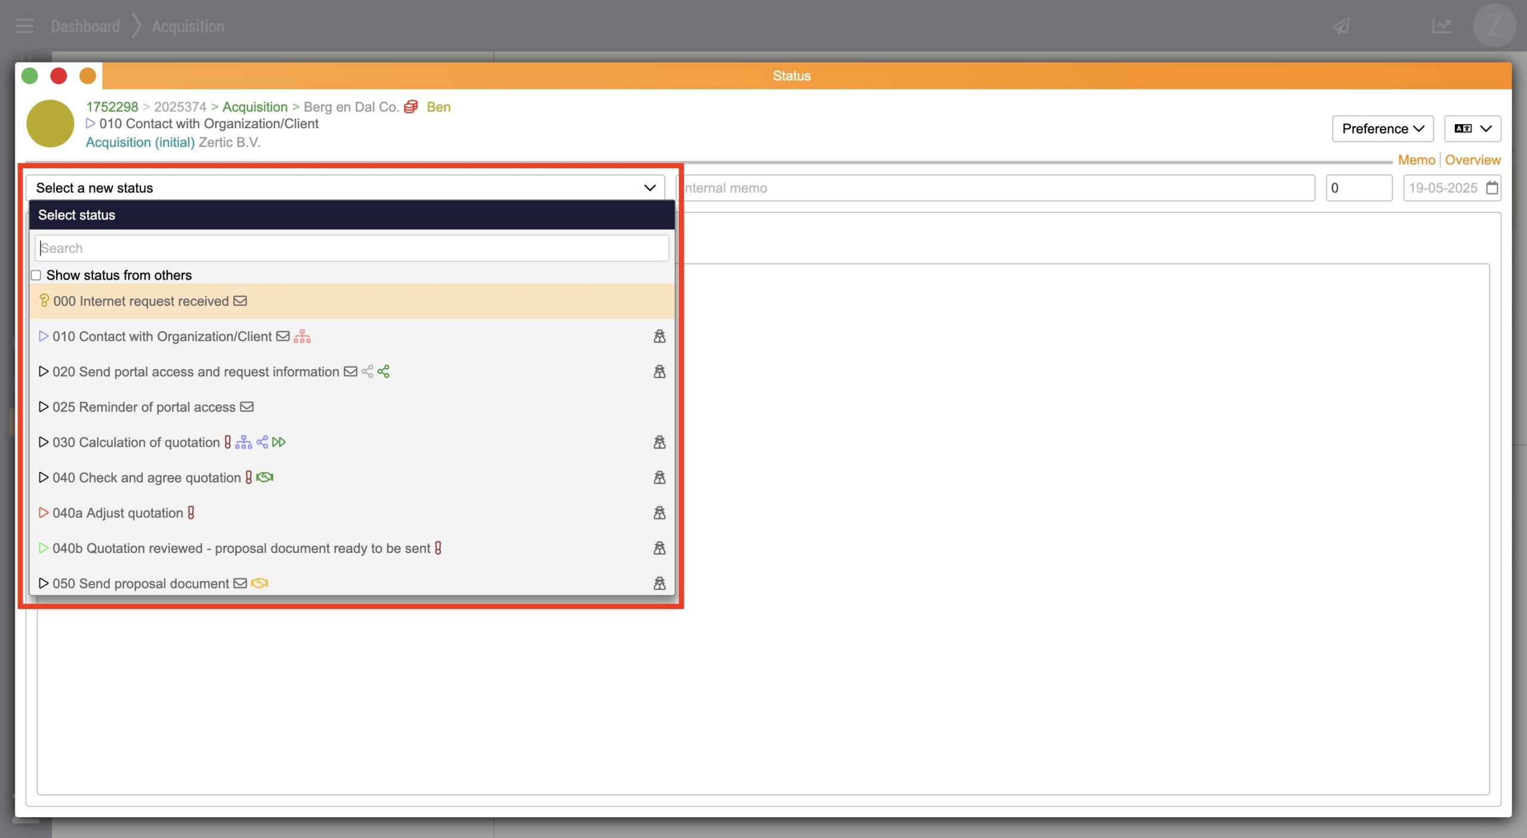Open the language selector dropdown

coord(1472,129)
